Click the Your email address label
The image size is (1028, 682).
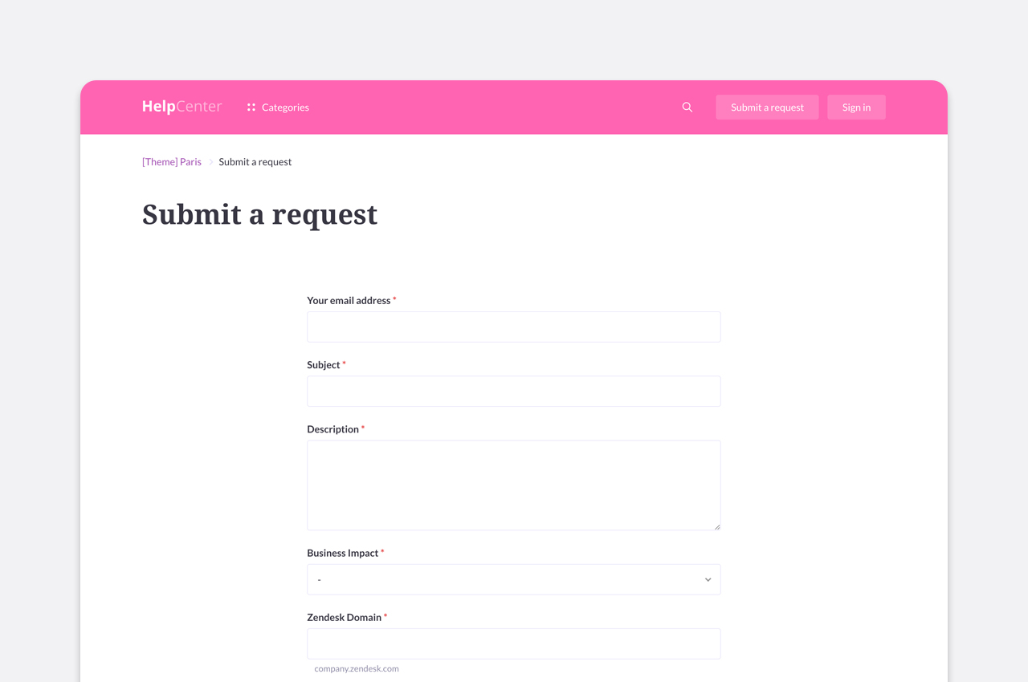(x=349, y=301)
